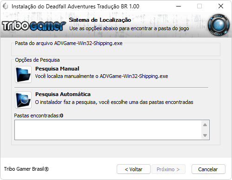
Task: Click the installer title bar icon
Action: [5, 6]
